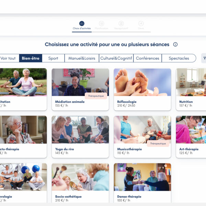The image size is (206, 206).
Task: Choose the Réflexologie activity card
Action: click(x=142, y=90)
